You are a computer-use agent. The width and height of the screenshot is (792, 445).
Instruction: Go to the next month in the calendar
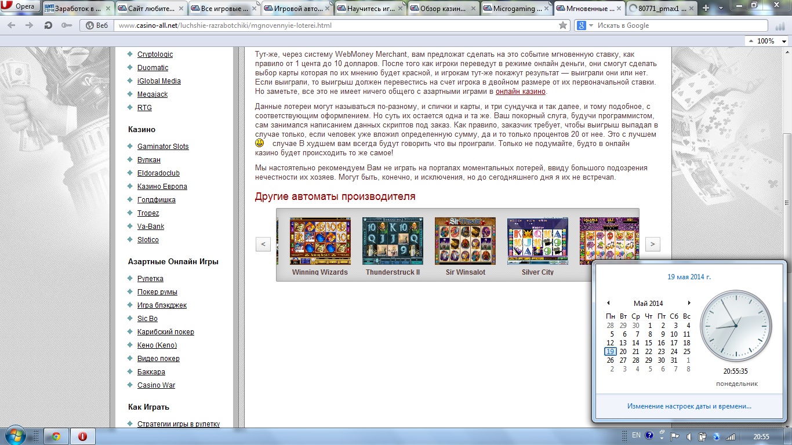[x=689, y=303]
